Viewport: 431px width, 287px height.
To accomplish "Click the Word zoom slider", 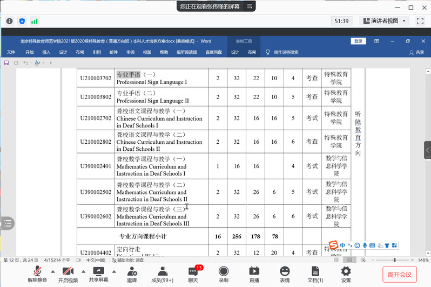I will (394, 260).
